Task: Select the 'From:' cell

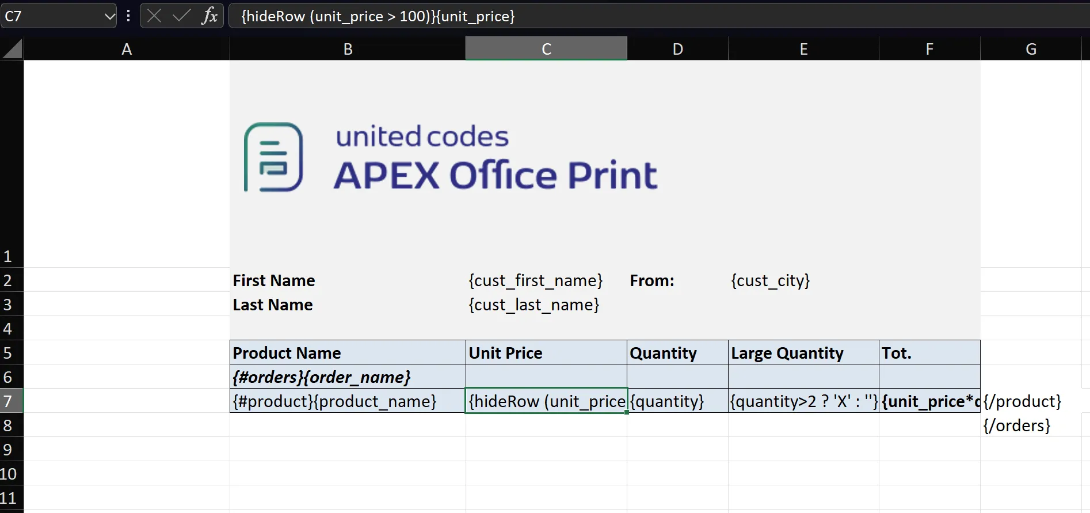Action: (677, 280)
